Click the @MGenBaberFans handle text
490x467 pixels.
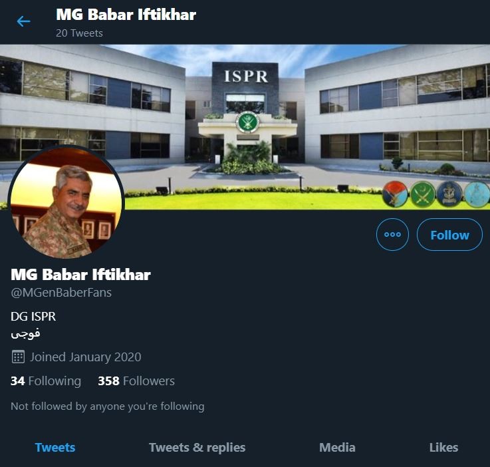(61, 293)
